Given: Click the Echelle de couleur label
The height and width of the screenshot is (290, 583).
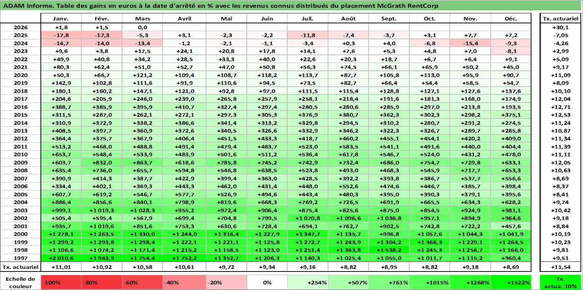Looking at the screenshot, I should coord(20,283).
